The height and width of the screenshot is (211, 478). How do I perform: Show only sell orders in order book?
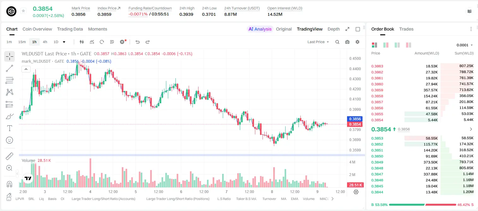click(x=409, y=45)
